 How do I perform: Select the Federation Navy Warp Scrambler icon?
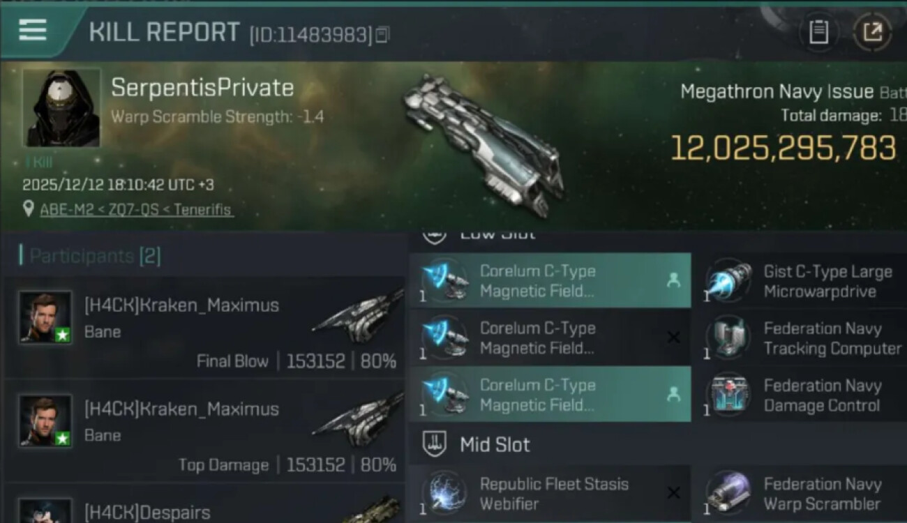[728, 494]
